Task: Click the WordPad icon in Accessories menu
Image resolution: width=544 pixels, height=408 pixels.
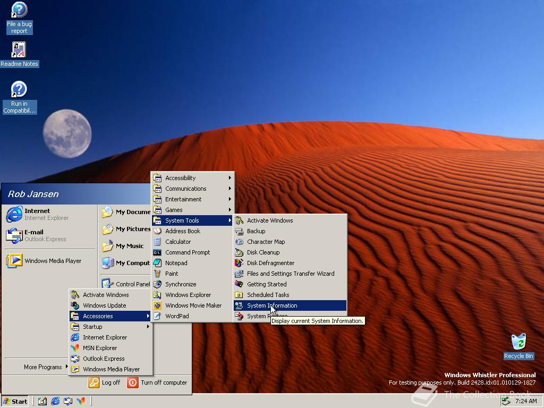Action: point(157,316)
